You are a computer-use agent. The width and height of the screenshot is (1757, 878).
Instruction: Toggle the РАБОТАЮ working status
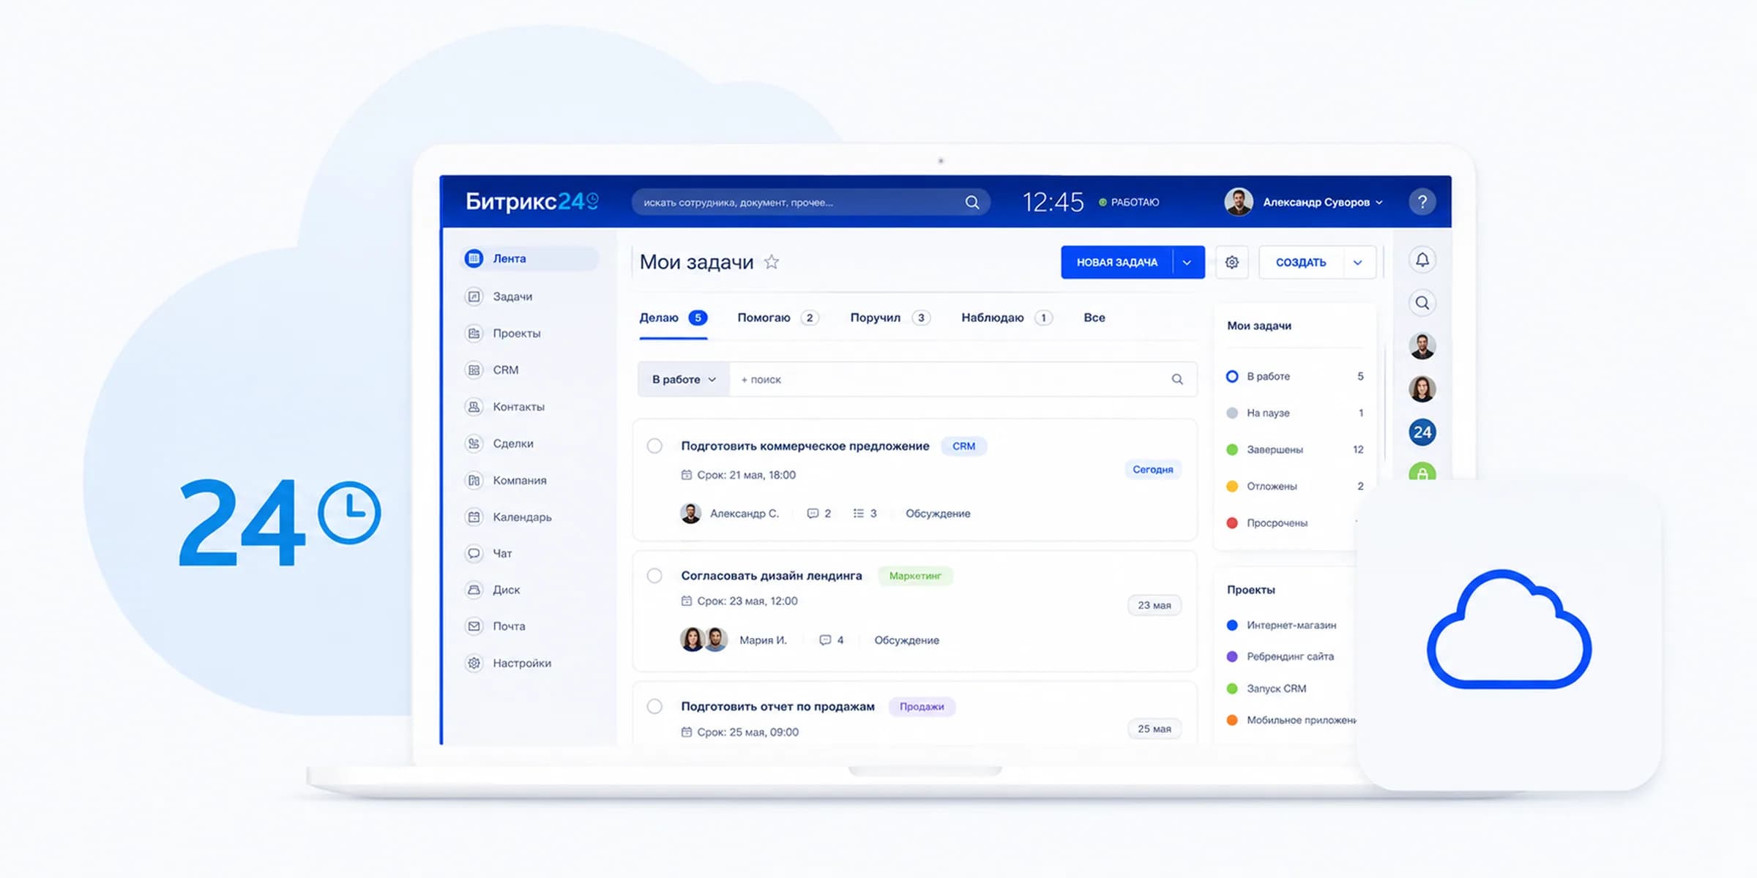[x=1129, y=202]
